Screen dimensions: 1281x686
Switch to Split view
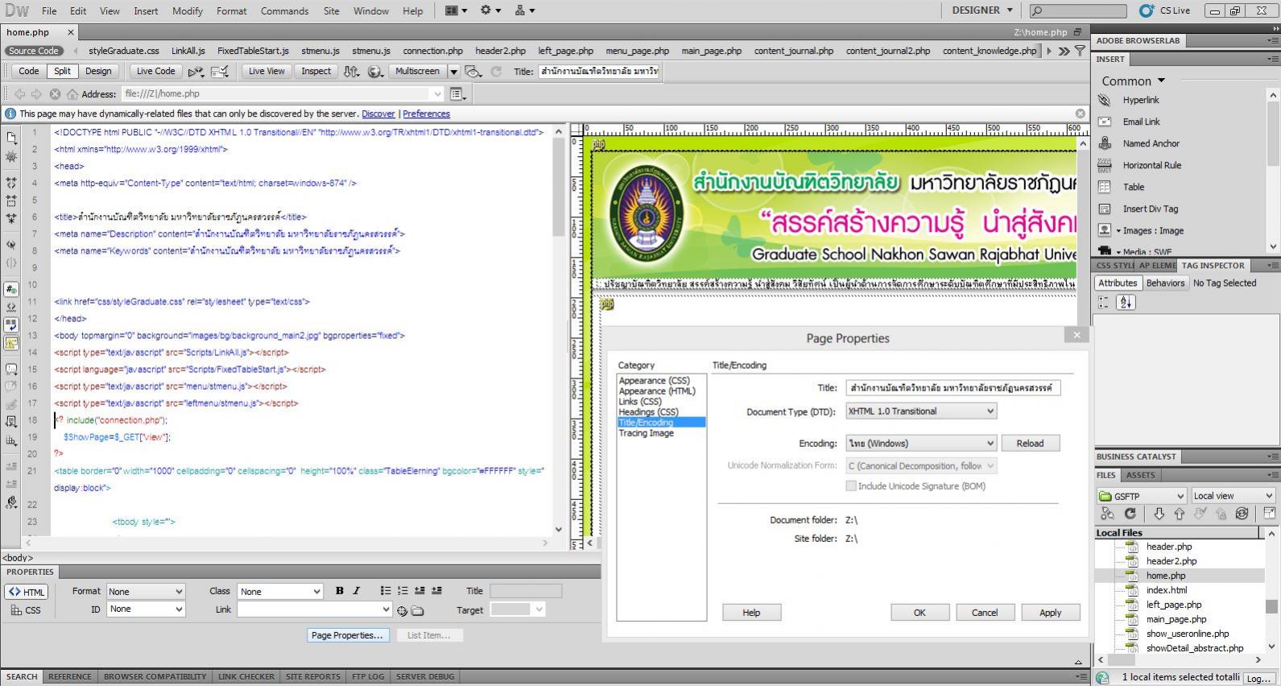point(63,71)
